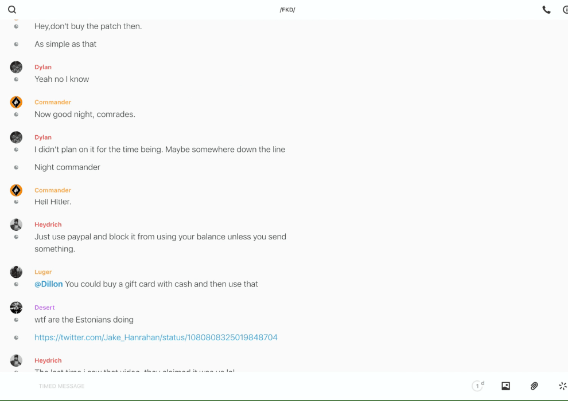
Task: Click the "wtf are the Estonians doing" message
Action: [84, 320]
